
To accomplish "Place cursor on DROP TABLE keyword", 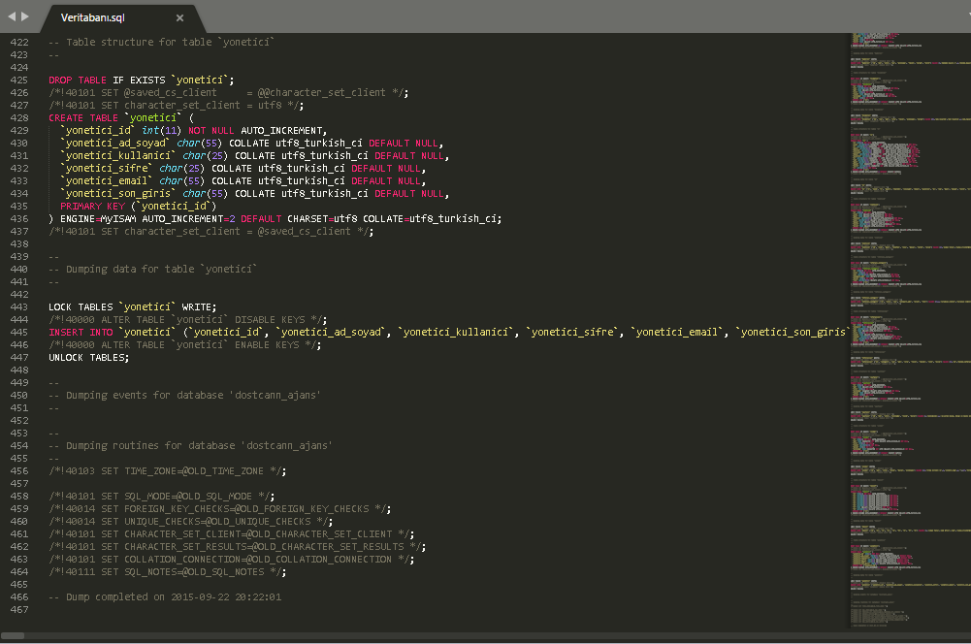I will click(78, 80).
